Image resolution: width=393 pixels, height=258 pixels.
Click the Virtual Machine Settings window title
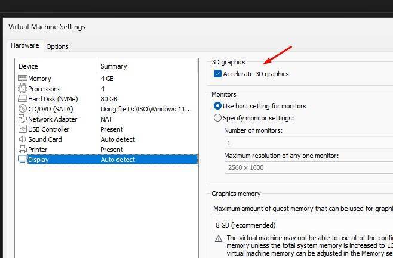pyautogui.click(x=47, y=27)
